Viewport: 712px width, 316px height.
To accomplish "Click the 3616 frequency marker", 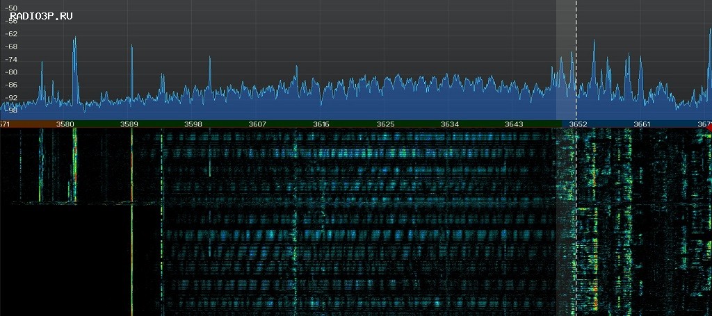I will (x=321, y=124).
